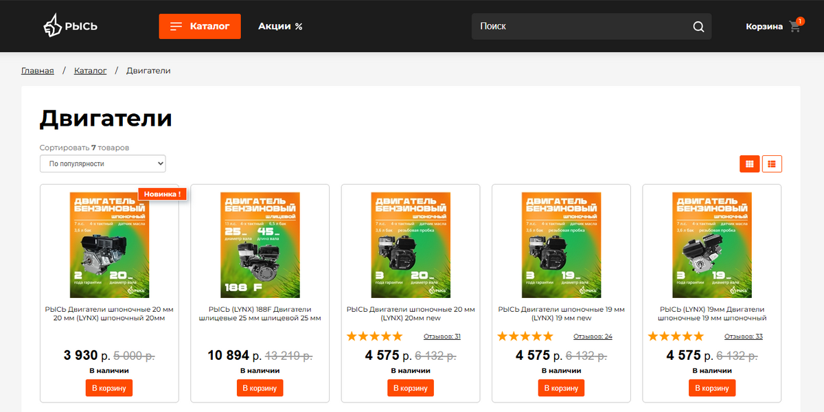Open the shopping cart icon
The image size is (824, 412).
[x=795, y=27]
